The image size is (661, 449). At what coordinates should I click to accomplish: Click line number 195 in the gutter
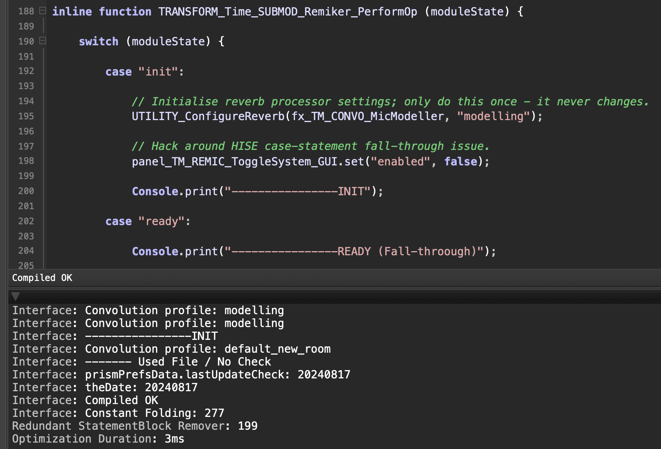26,116
